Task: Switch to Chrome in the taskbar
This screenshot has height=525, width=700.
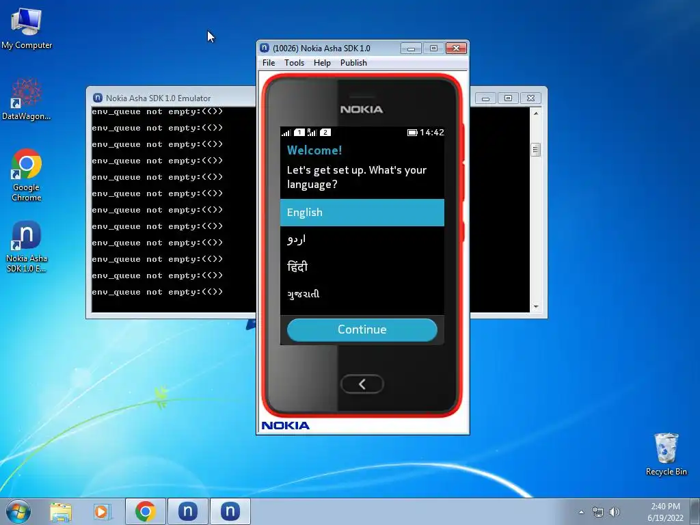Action: point(145,511)
